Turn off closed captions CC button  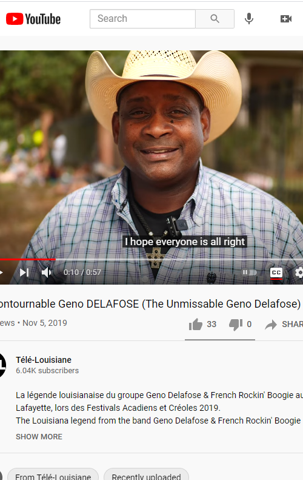point(276,272)
